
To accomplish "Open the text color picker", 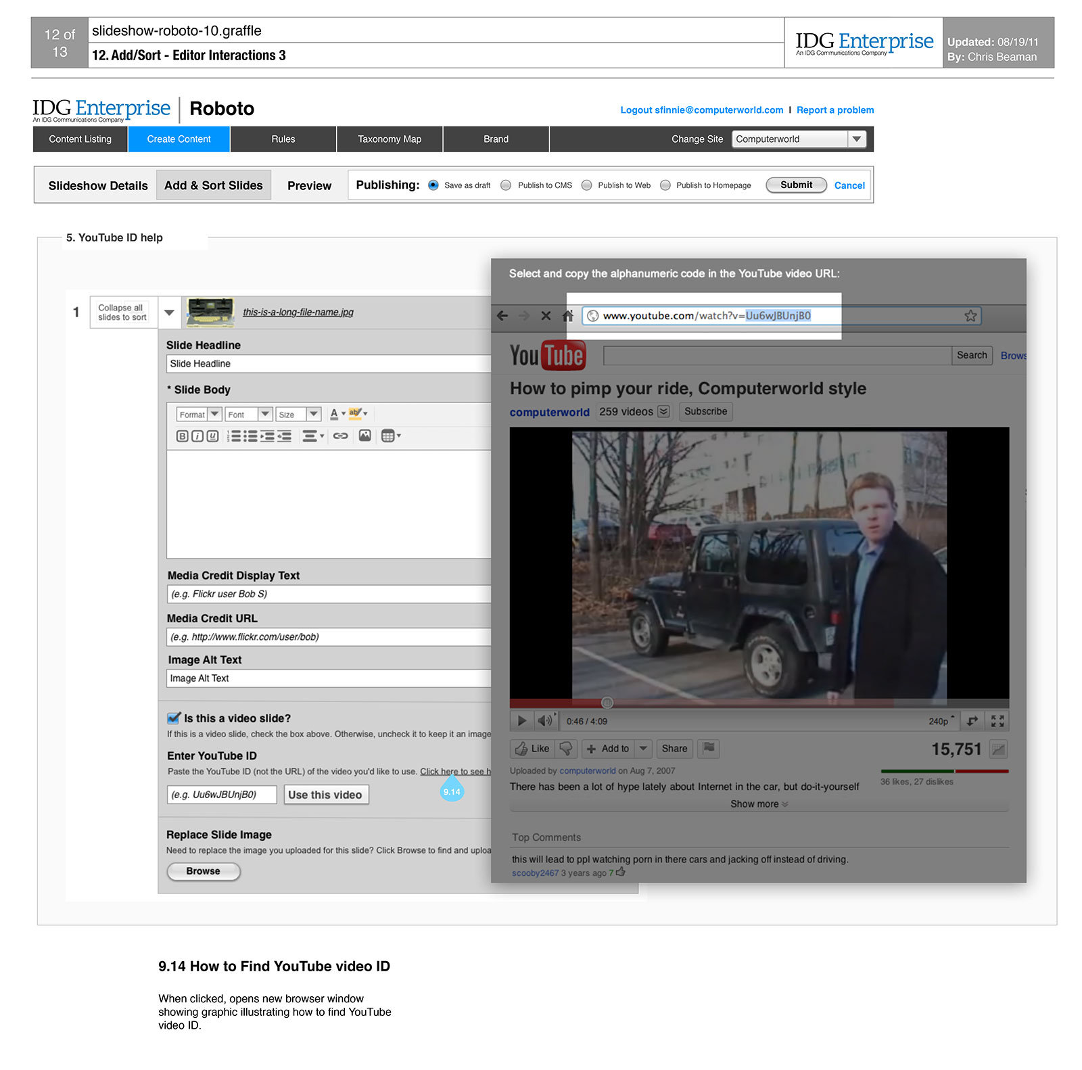I will (337, 413).
